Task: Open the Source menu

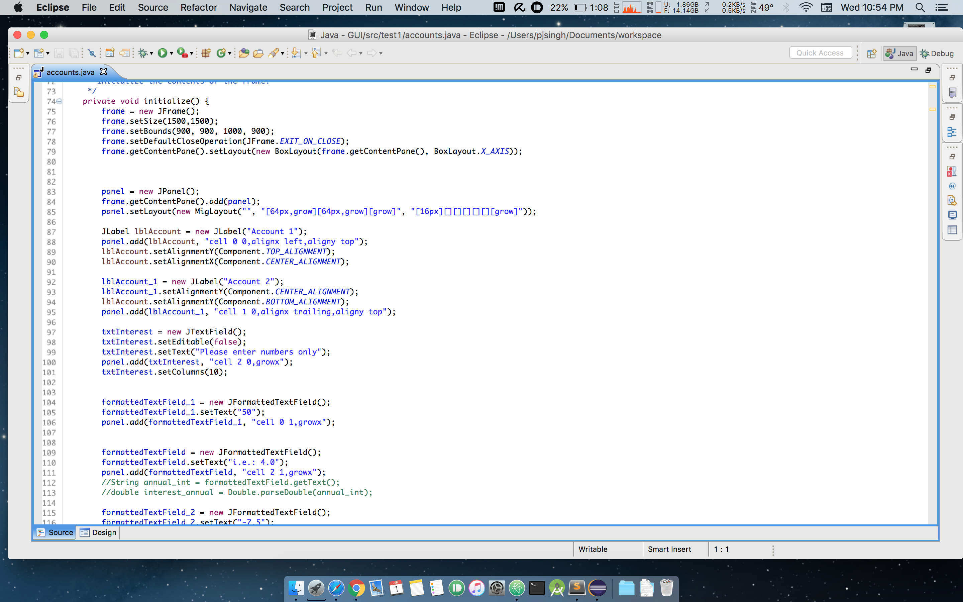Action: [x=153, y=8]
